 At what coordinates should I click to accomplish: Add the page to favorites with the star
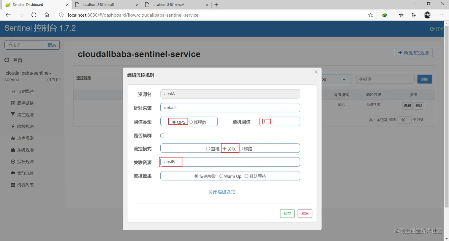(370, 15)
